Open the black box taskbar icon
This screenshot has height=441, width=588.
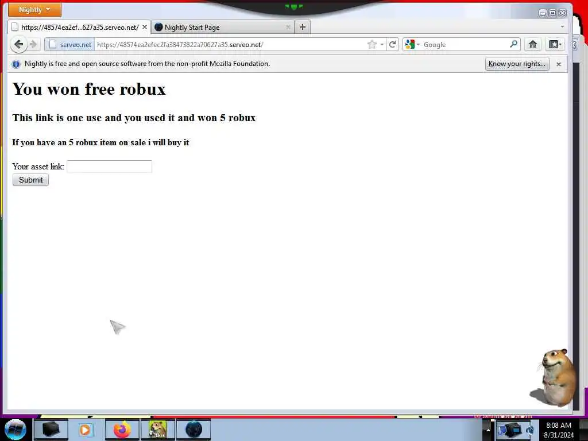pos(51,430)
